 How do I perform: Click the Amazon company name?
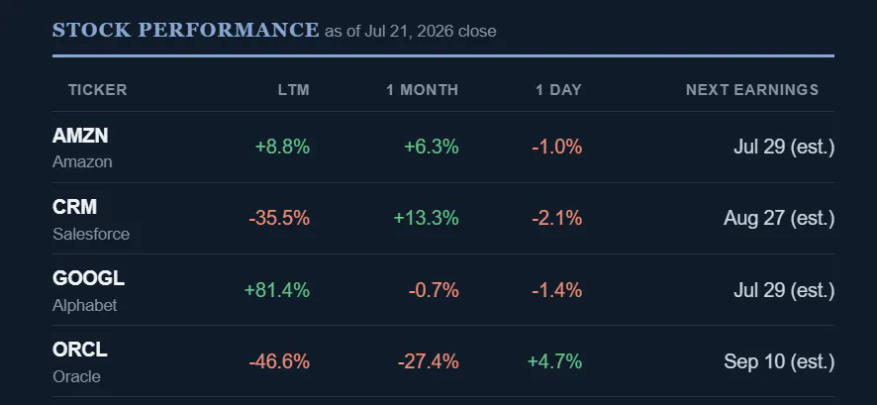[82, 162]
